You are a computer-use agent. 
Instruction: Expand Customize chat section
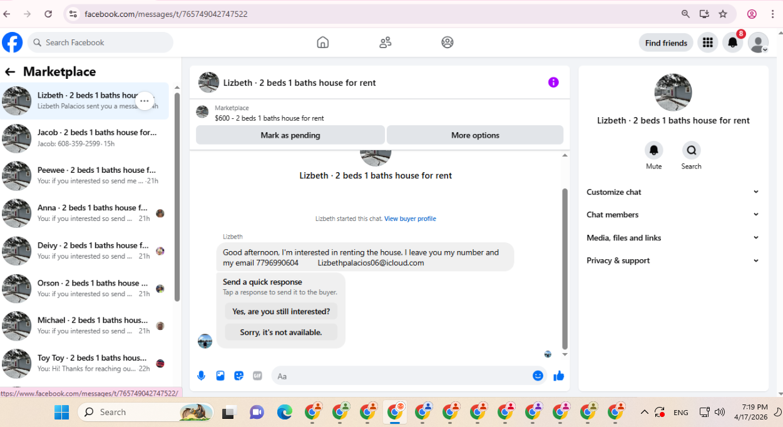pos(673,192)
